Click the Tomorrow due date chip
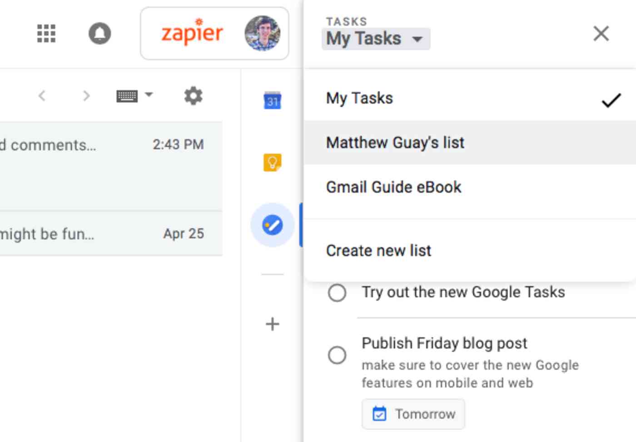 pos(413,414)
